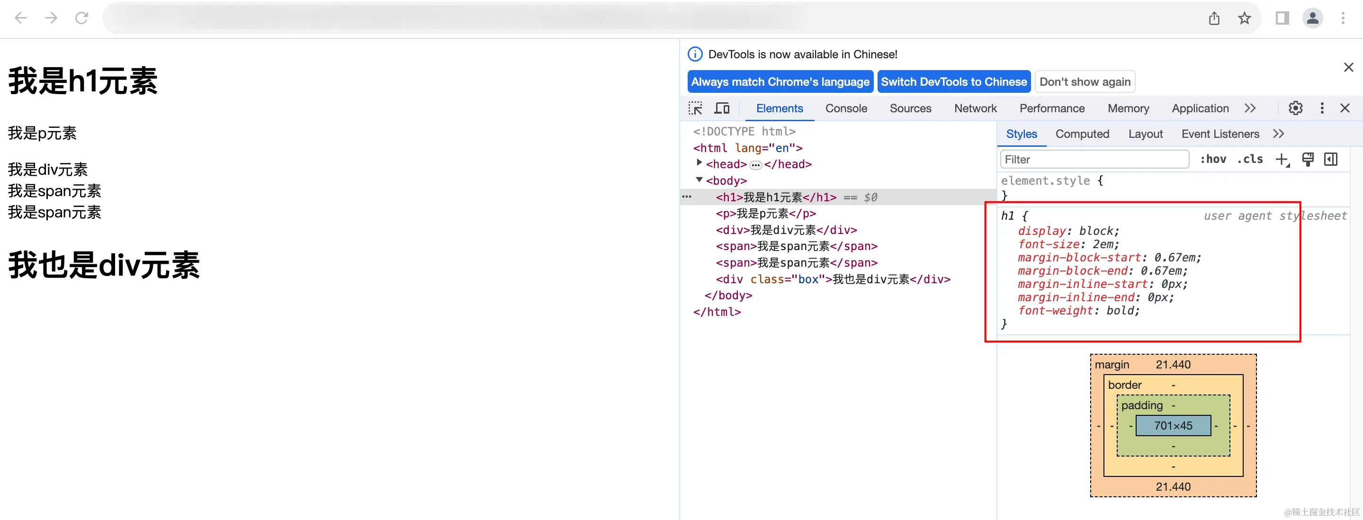Click Don't show again
The width and height of the screenshot is (1363, 520).
(x=1085, y=81)
